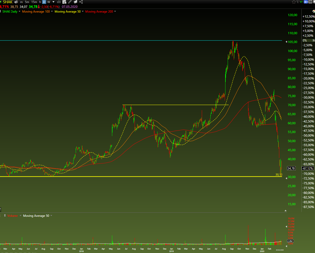Switch to daily D timeframe

click(44, 2)
